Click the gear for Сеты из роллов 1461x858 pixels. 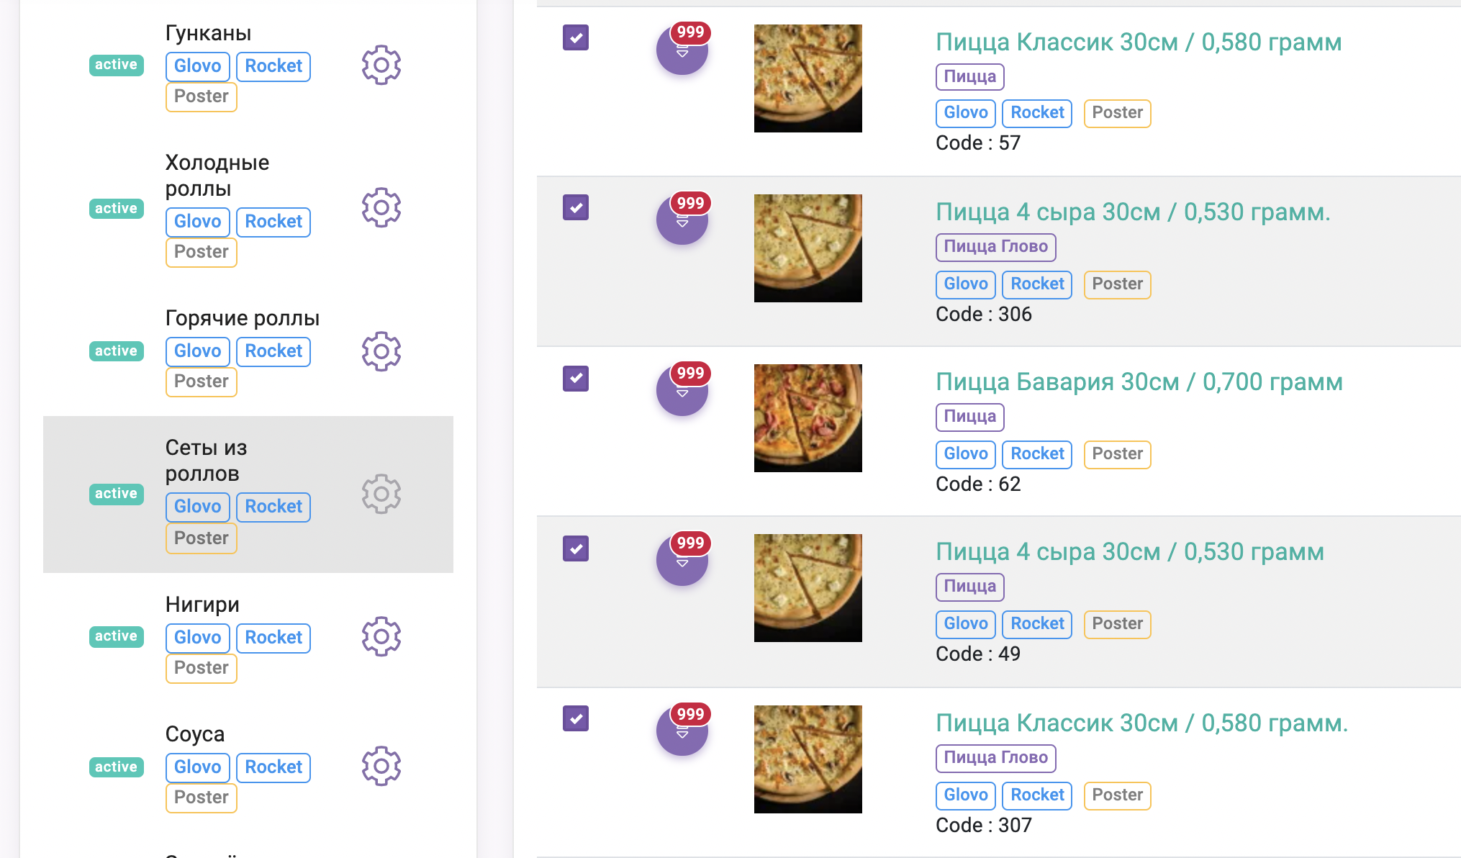381,494
